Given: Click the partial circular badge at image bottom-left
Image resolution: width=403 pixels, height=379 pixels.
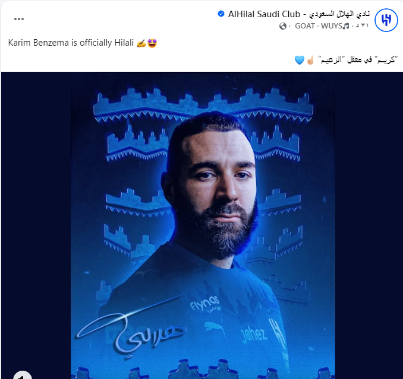Looking at the screenshot, I should pos(23,375).
